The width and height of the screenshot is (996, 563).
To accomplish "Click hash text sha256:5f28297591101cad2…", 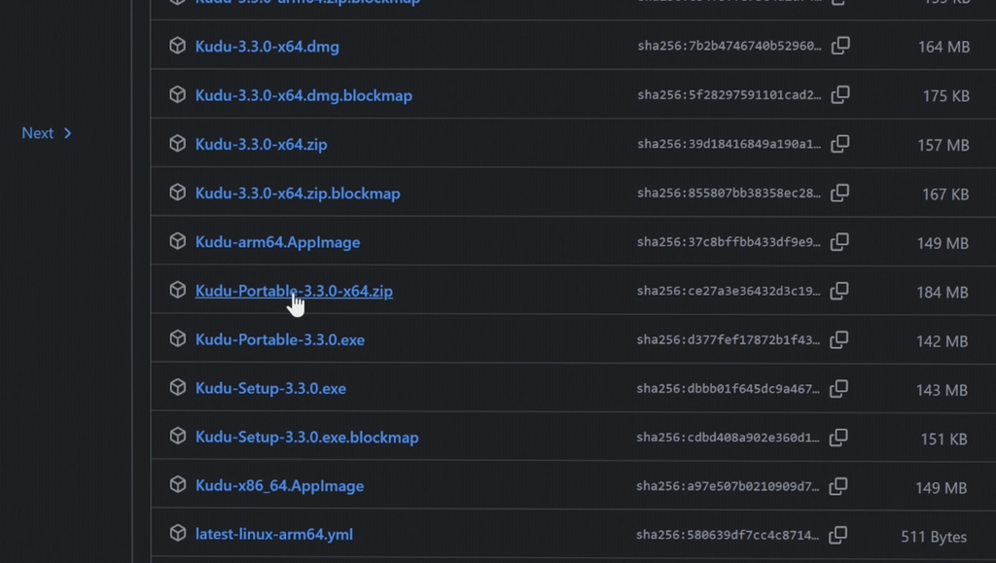I will (729, 94).
